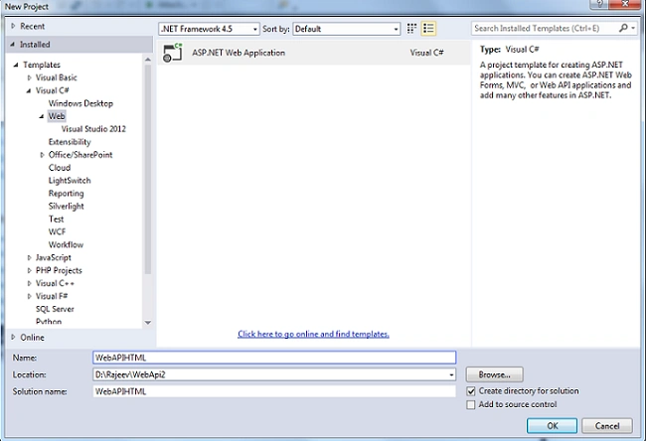Collapse the Visual C# node arrow
Image resolution: width=646 pixels, height=441 pixels.
coord(29,90)
